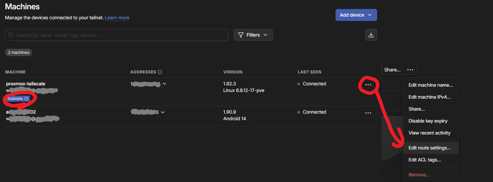Select Edit machine IPv4... menu item

431,97
